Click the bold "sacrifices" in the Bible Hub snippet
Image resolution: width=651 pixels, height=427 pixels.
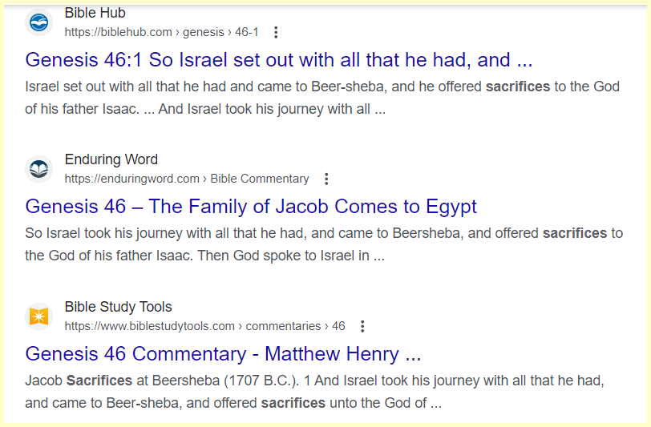coord(518,87)
